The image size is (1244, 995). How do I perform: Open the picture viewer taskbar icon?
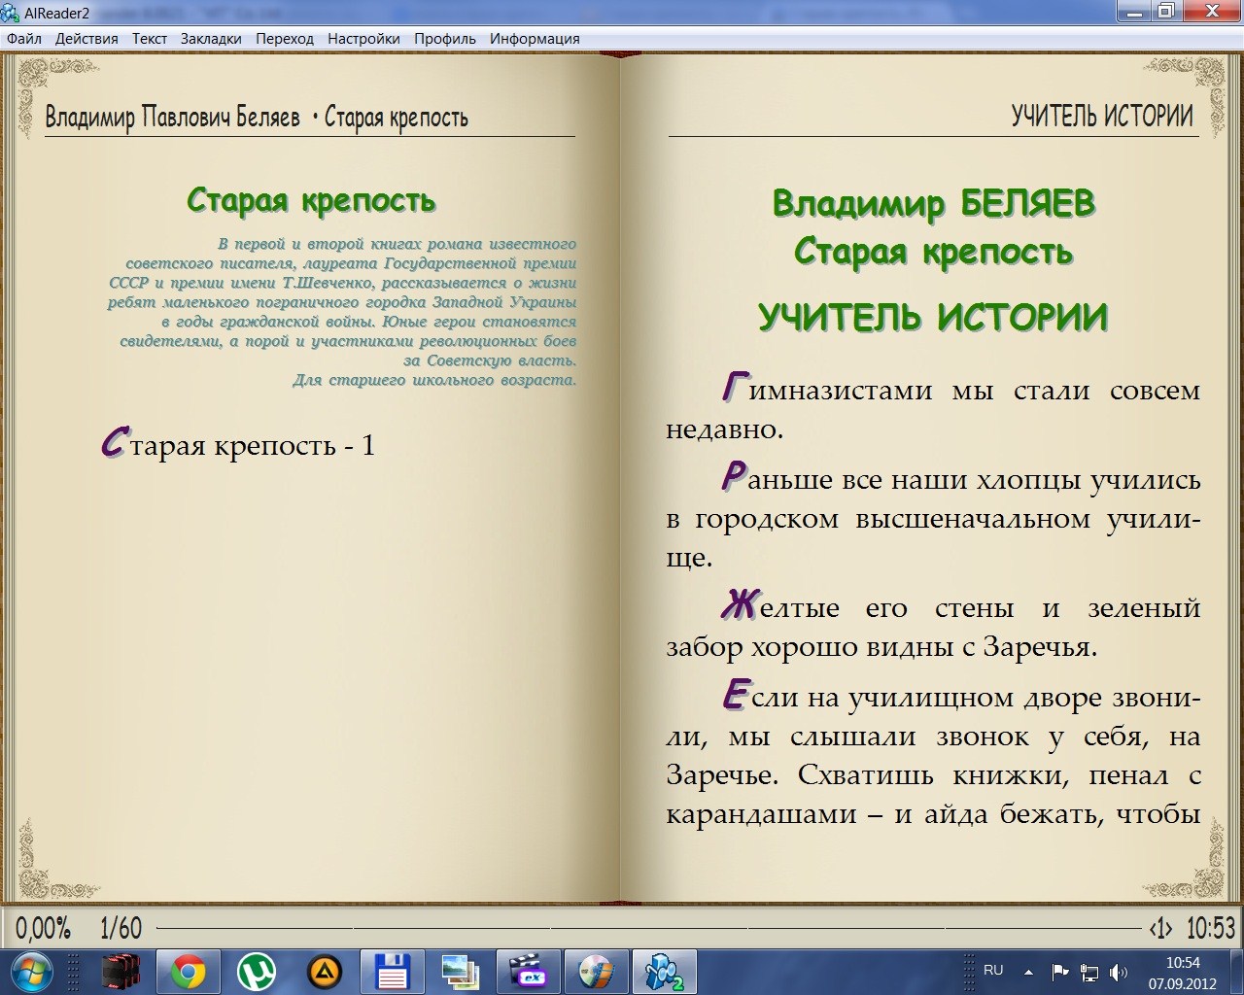pos(460,972)
